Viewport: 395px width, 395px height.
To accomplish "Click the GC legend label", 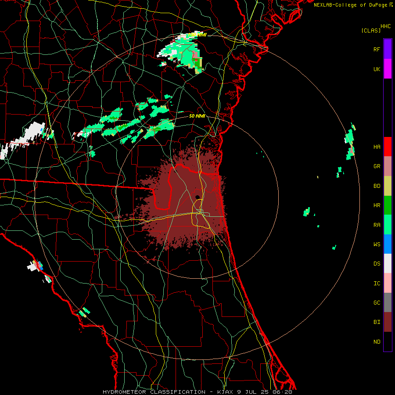I will click(377, 302).
